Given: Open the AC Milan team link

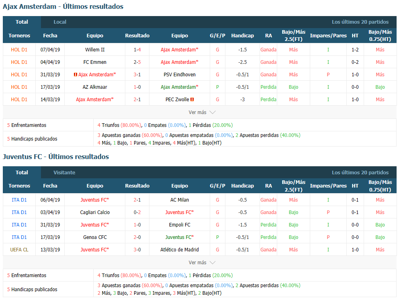Looking at the screenshot, I should click(180, 200).
